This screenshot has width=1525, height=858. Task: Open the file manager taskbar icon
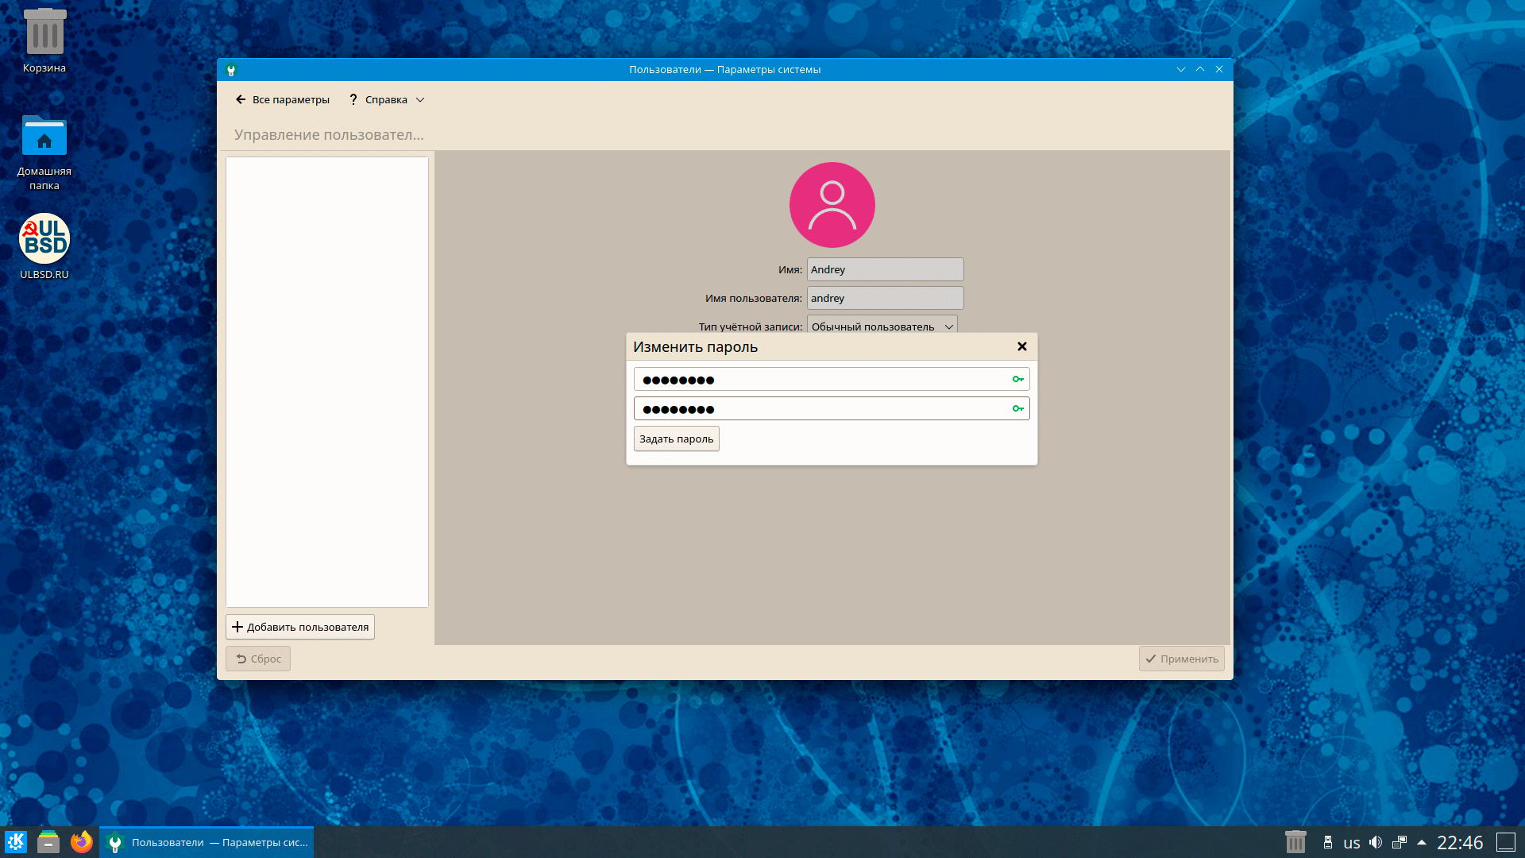48,842
